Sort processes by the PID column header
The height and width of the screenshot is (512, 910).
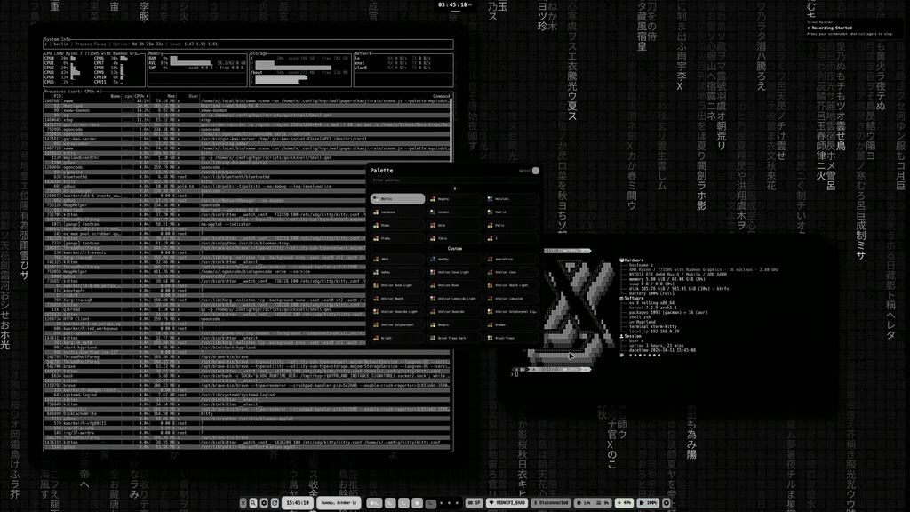click(x=58, y=96)
